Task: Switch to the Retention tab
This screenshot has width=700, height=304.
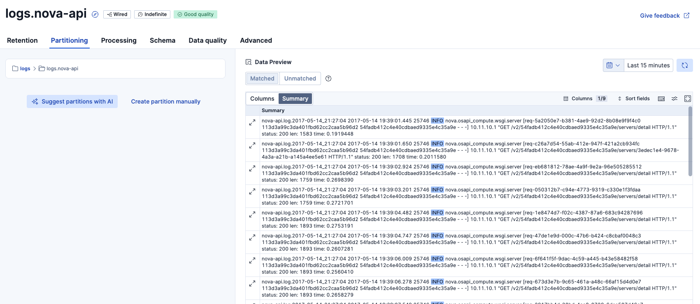Action: point(22,40)
